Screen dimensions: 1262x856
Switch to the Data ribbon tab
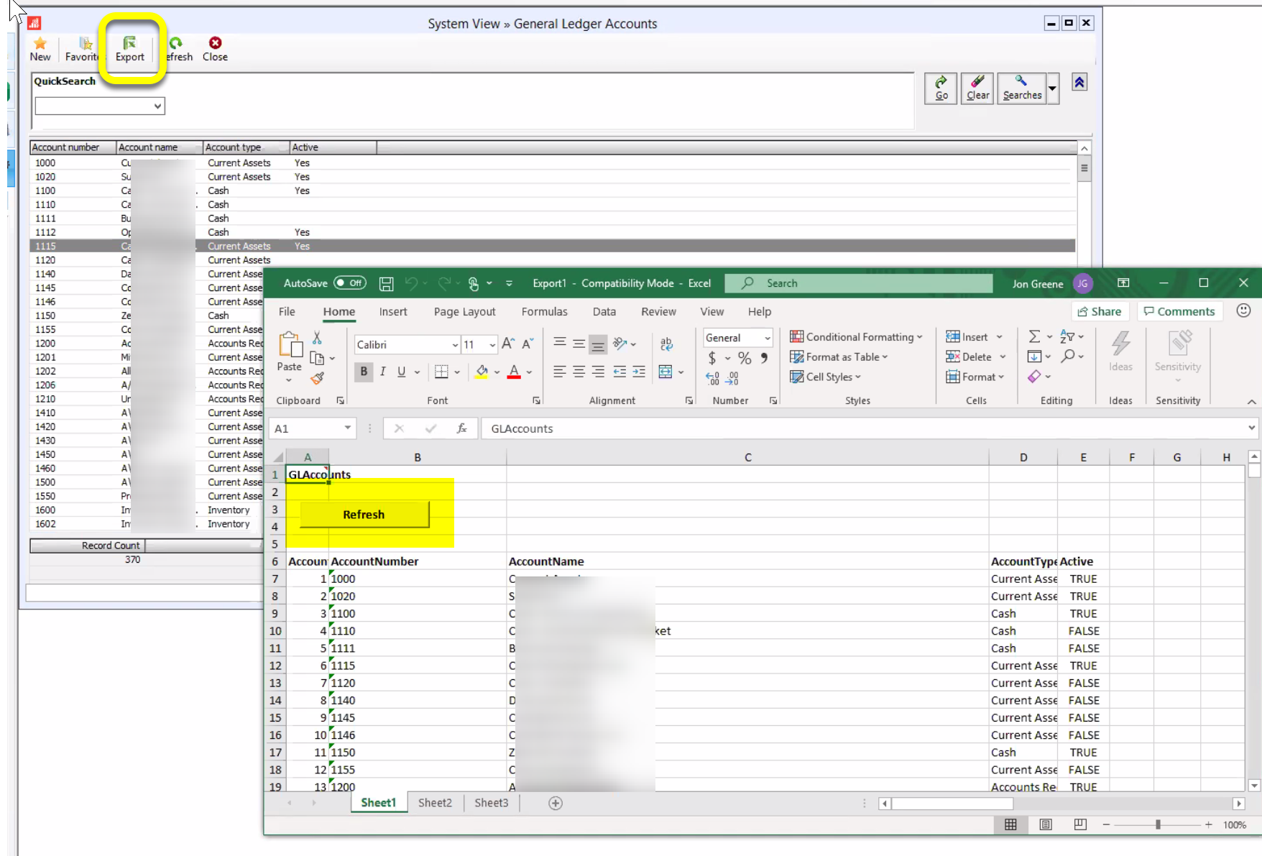(604, 311)
